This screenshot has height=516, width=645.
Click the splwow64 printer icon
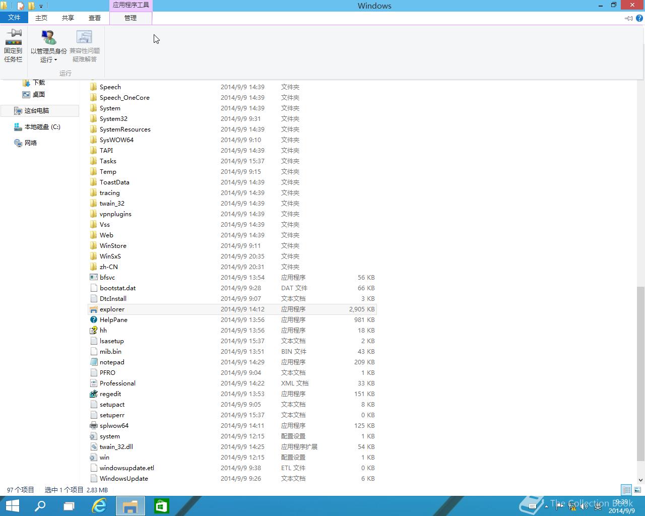pos(93,426)
